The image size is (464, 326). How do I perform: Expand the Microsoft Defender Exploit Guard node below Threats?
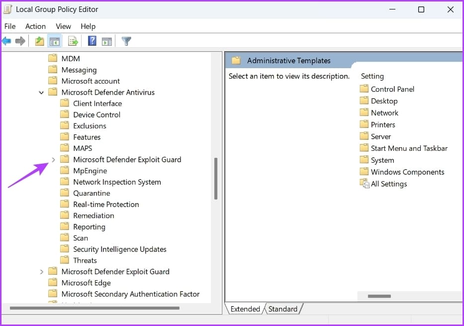(41, 272)
